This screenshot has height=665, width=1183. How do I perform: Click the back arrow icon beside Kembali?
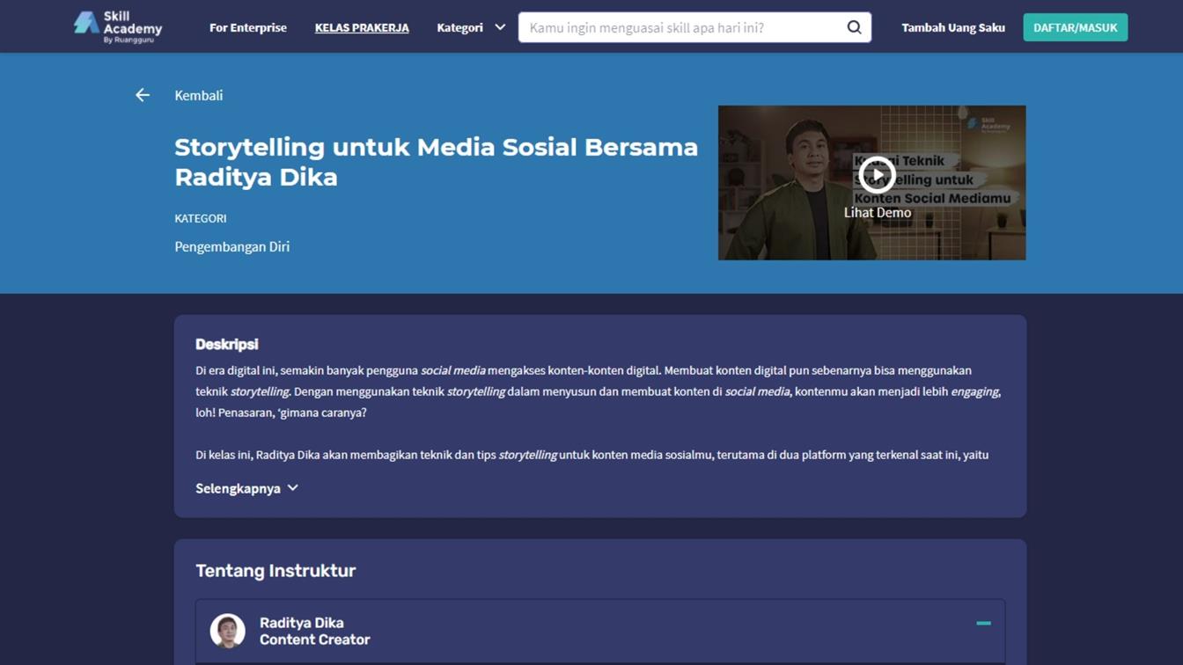coord(143,95)
